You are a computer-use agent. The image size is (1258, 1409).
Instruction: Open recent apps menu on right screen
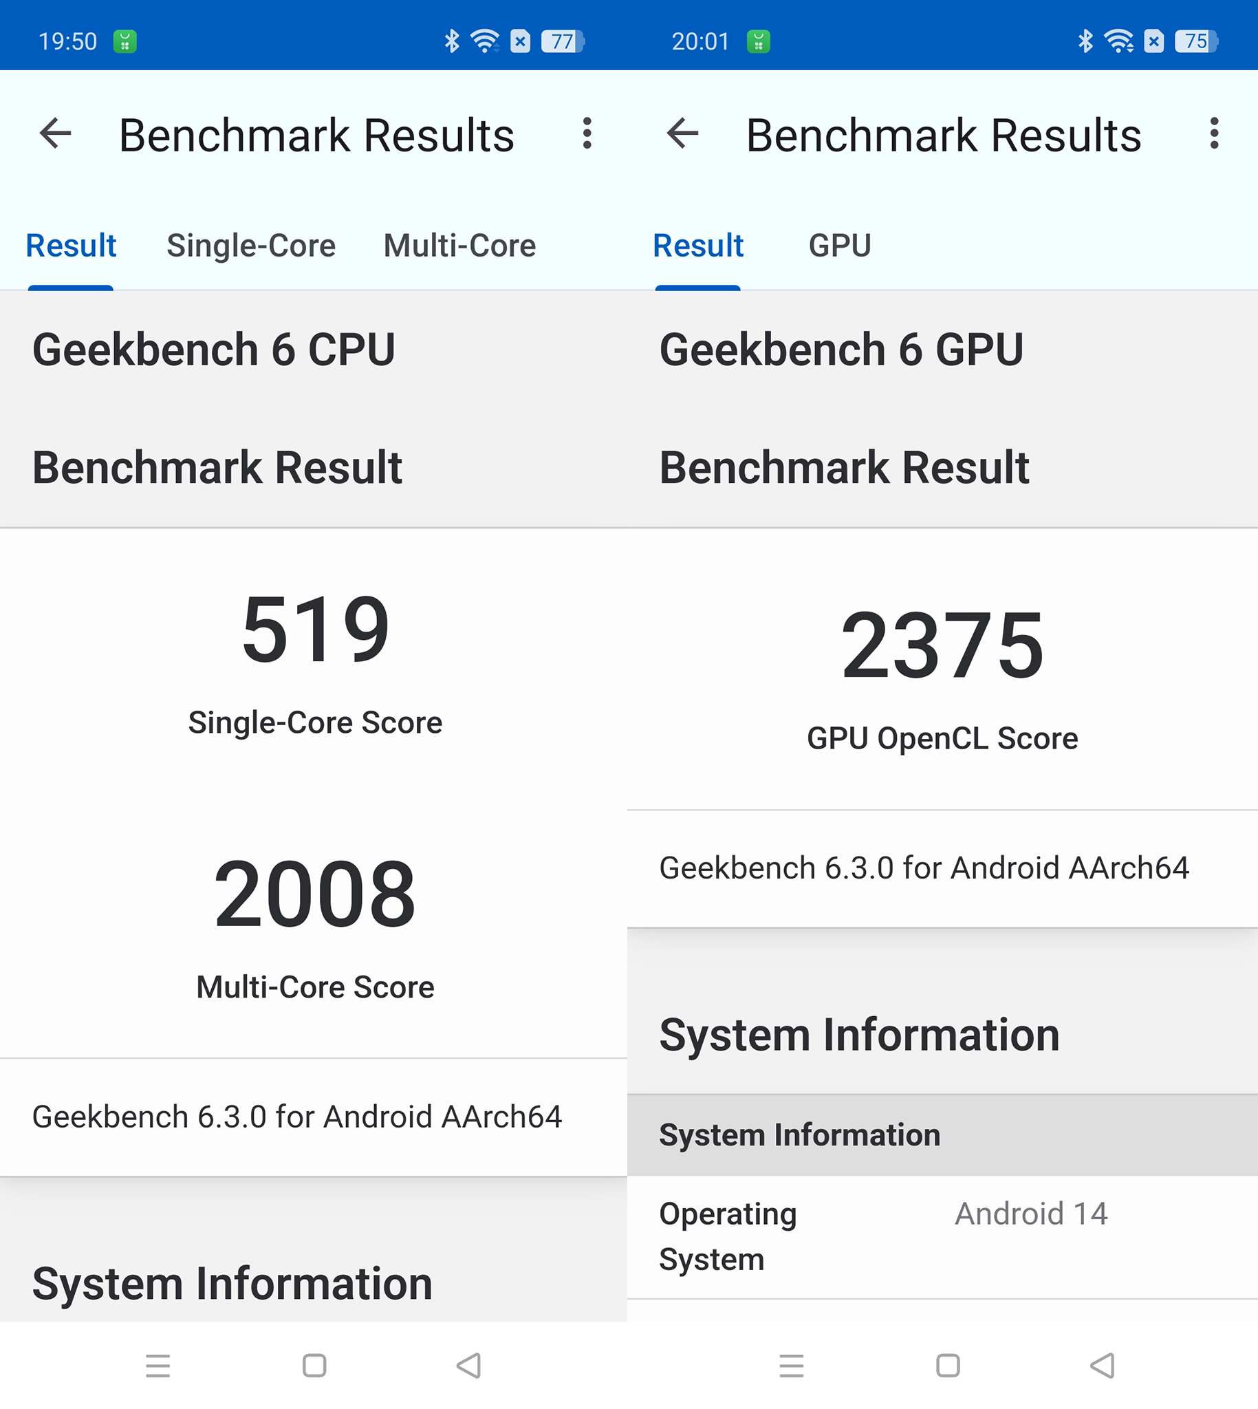coord(792,1366)
